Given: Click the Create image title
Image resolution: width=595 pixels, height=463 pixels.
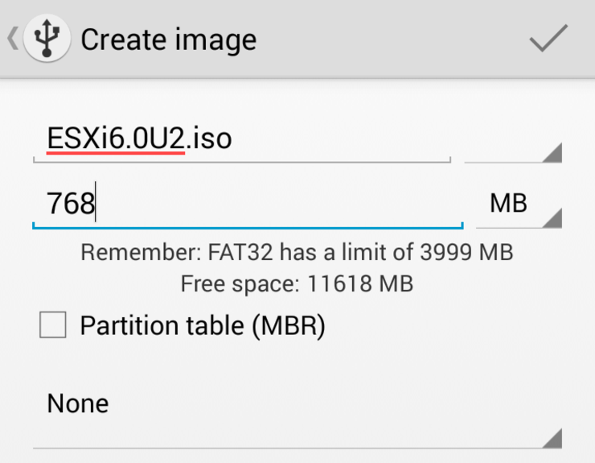Looking at the screenshot, I should click(169, 39).
